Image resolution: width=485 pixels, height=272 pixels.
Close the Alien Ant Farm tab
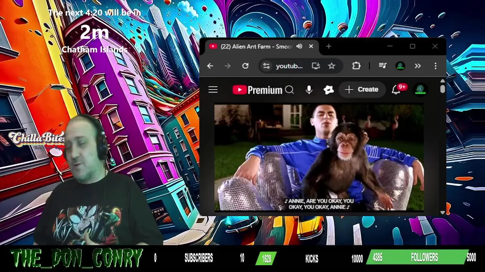click(x=311, y=46)
